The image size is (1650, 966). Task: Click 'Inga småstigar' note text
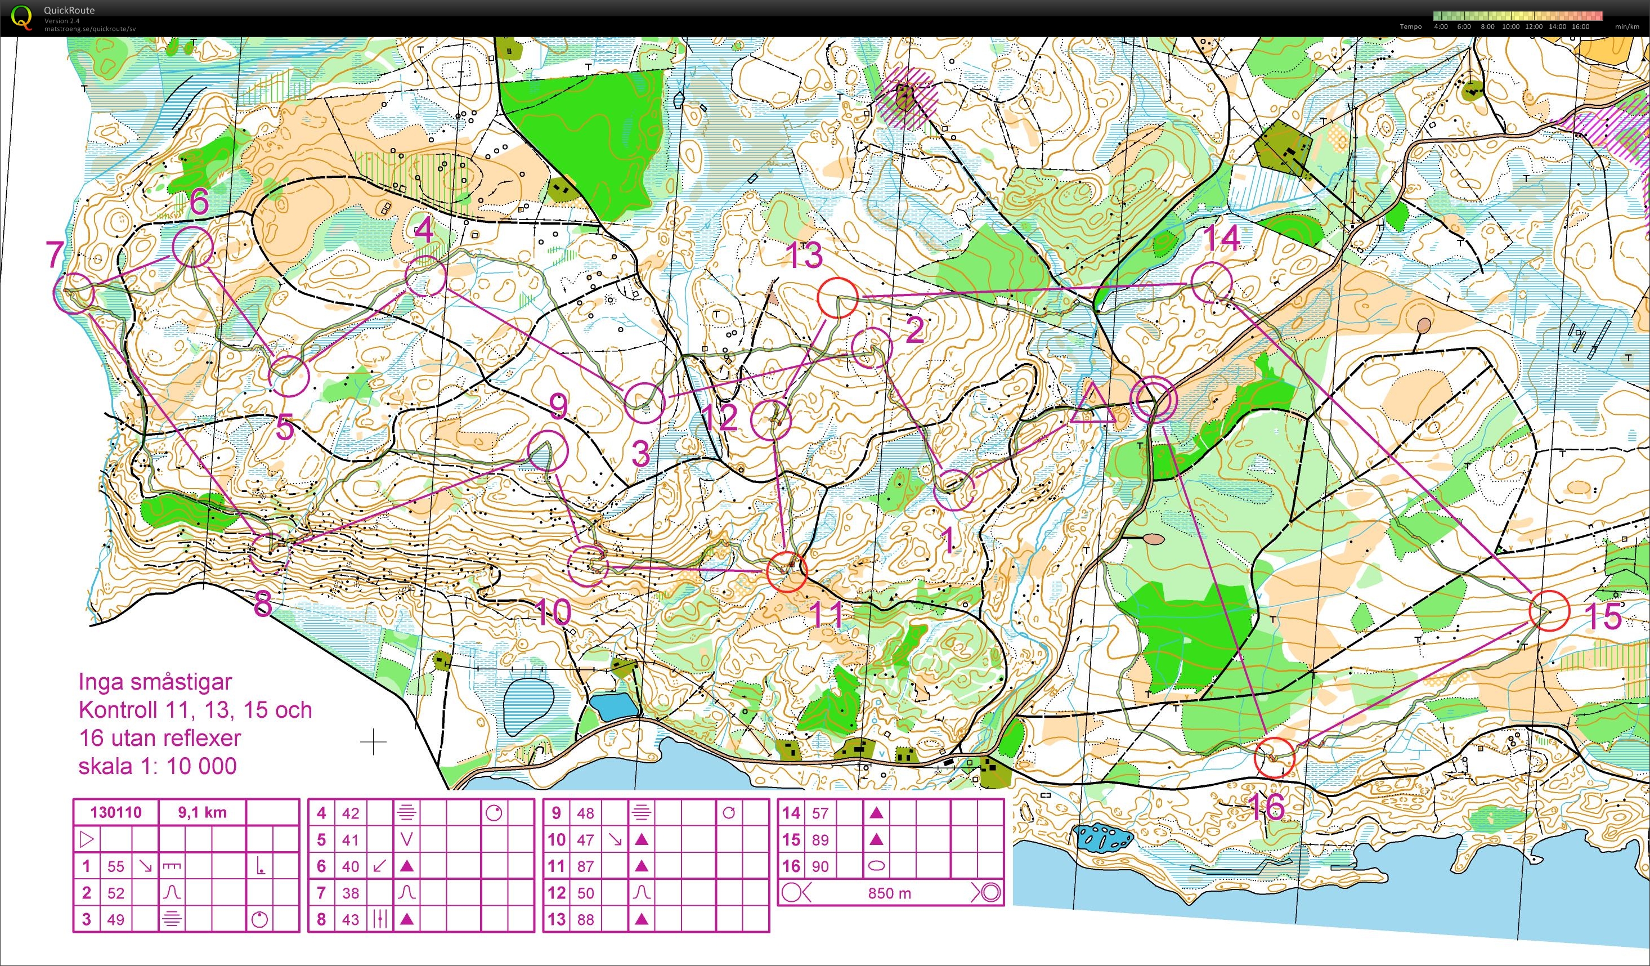[x=155, y=682]
